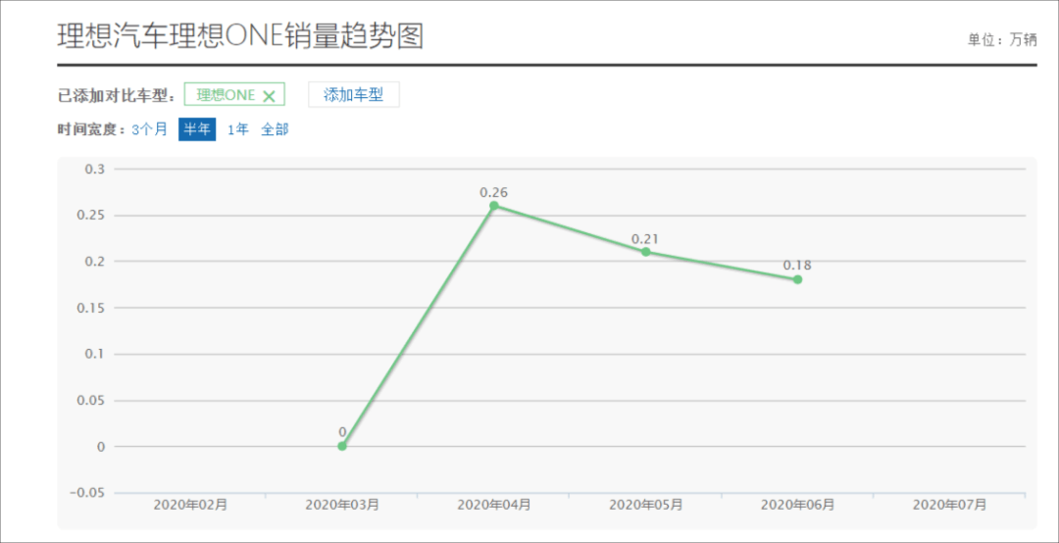
Task: Click the 单位：万辆 unit label
Action: [x=1002, y=40]
